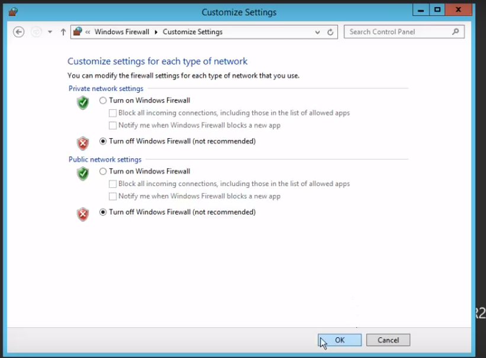The image size is (486, 358).
Task: Expand the breadcrumb overflow chevrons
Action: 88,32
